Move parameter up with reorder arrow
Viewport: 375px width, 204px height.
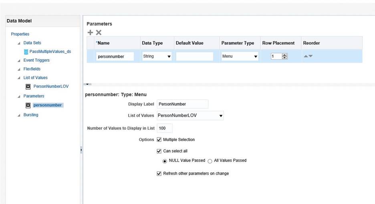306,56
